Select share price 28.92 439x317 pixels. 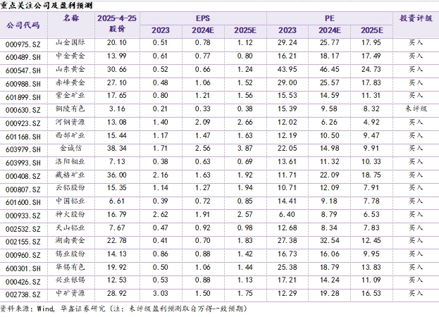tap(117, 293)
